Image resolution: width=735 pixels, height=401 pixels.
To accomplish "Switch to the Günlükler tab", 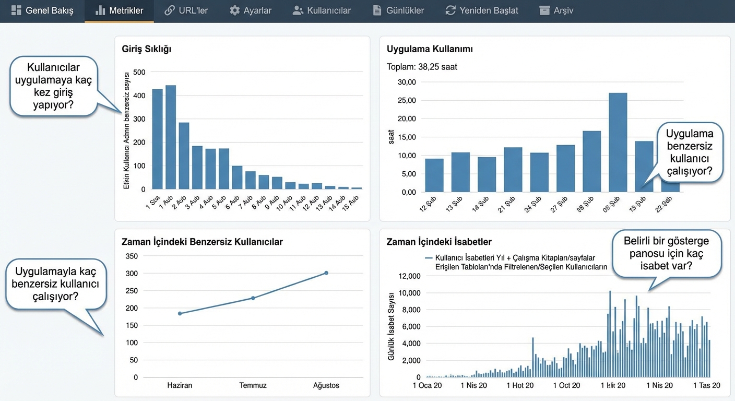I will pos(398,10).
